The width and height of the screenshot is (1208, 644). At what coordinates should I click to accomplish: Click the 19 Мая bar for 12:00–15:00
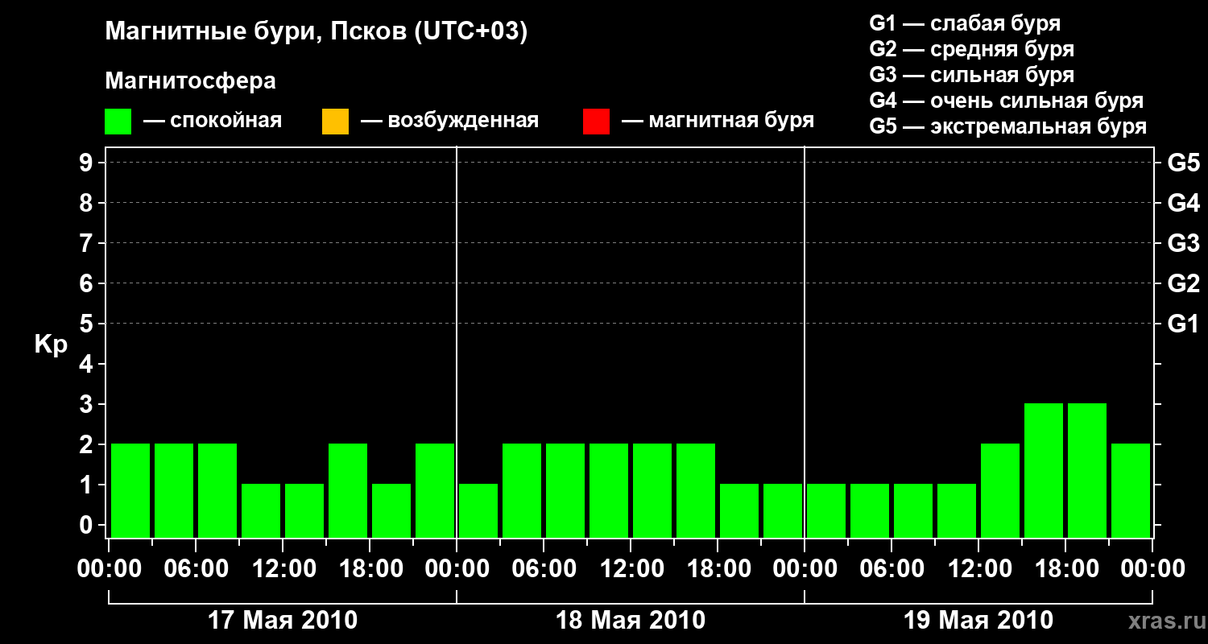click(x=1000, y=490)
